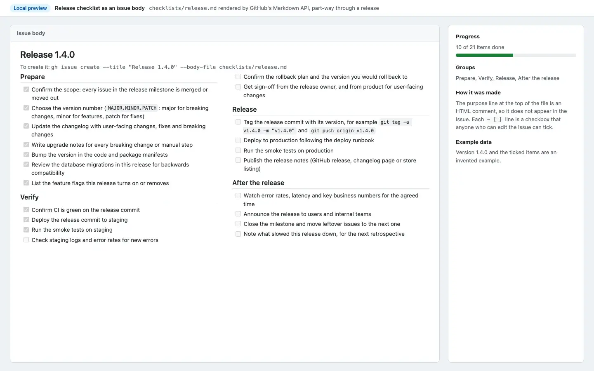Tick 'Close the milestone' checkbox
Screen dimensions: 594x371
point(238,223)
